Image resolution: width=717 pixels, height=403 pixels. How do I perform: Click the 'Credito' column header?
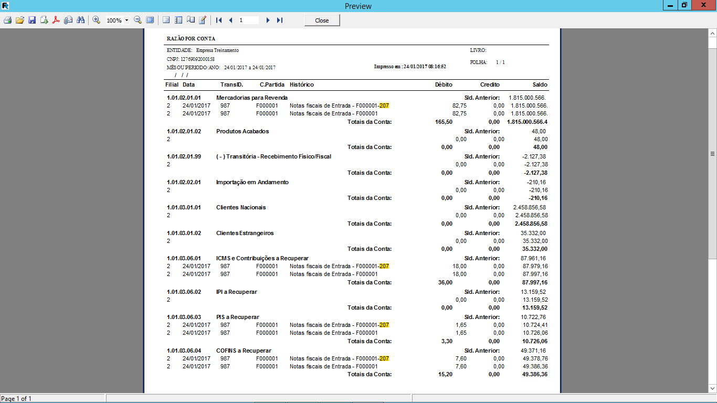[x=490, y=84]
